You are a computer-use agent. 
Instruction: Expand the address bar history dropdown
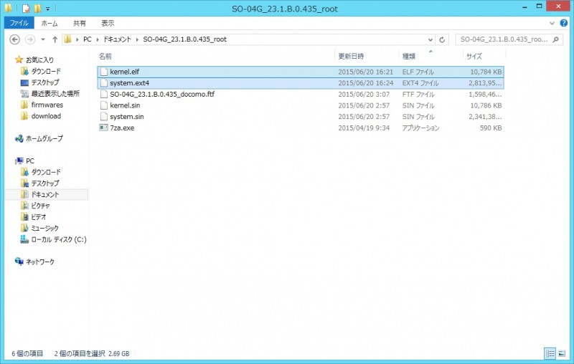coord(430,39)
